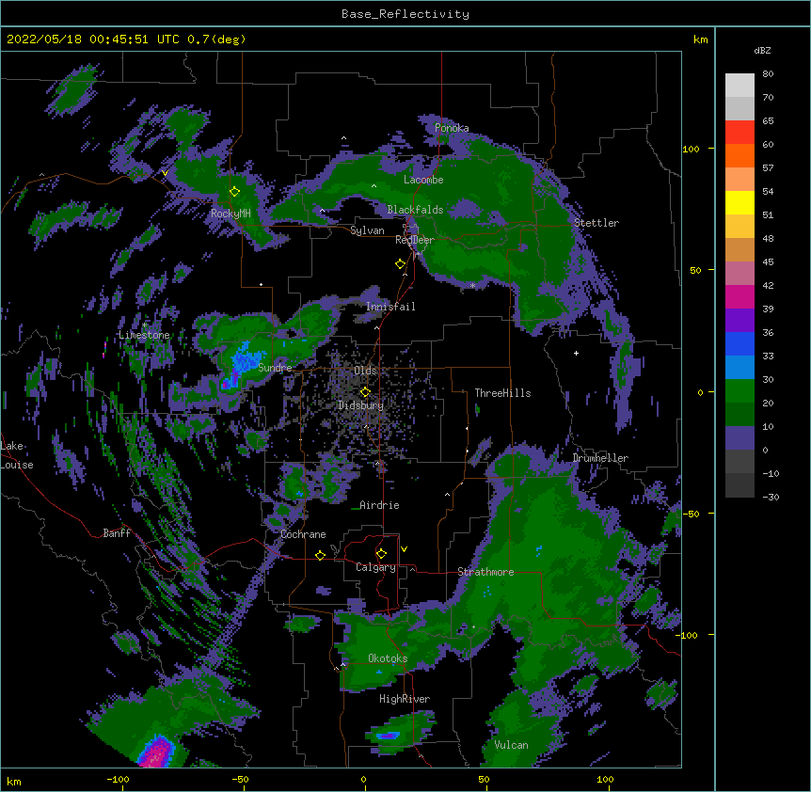Click the yellow V marker northwest of RockyMH
The image size is (811, 792).
165,173
